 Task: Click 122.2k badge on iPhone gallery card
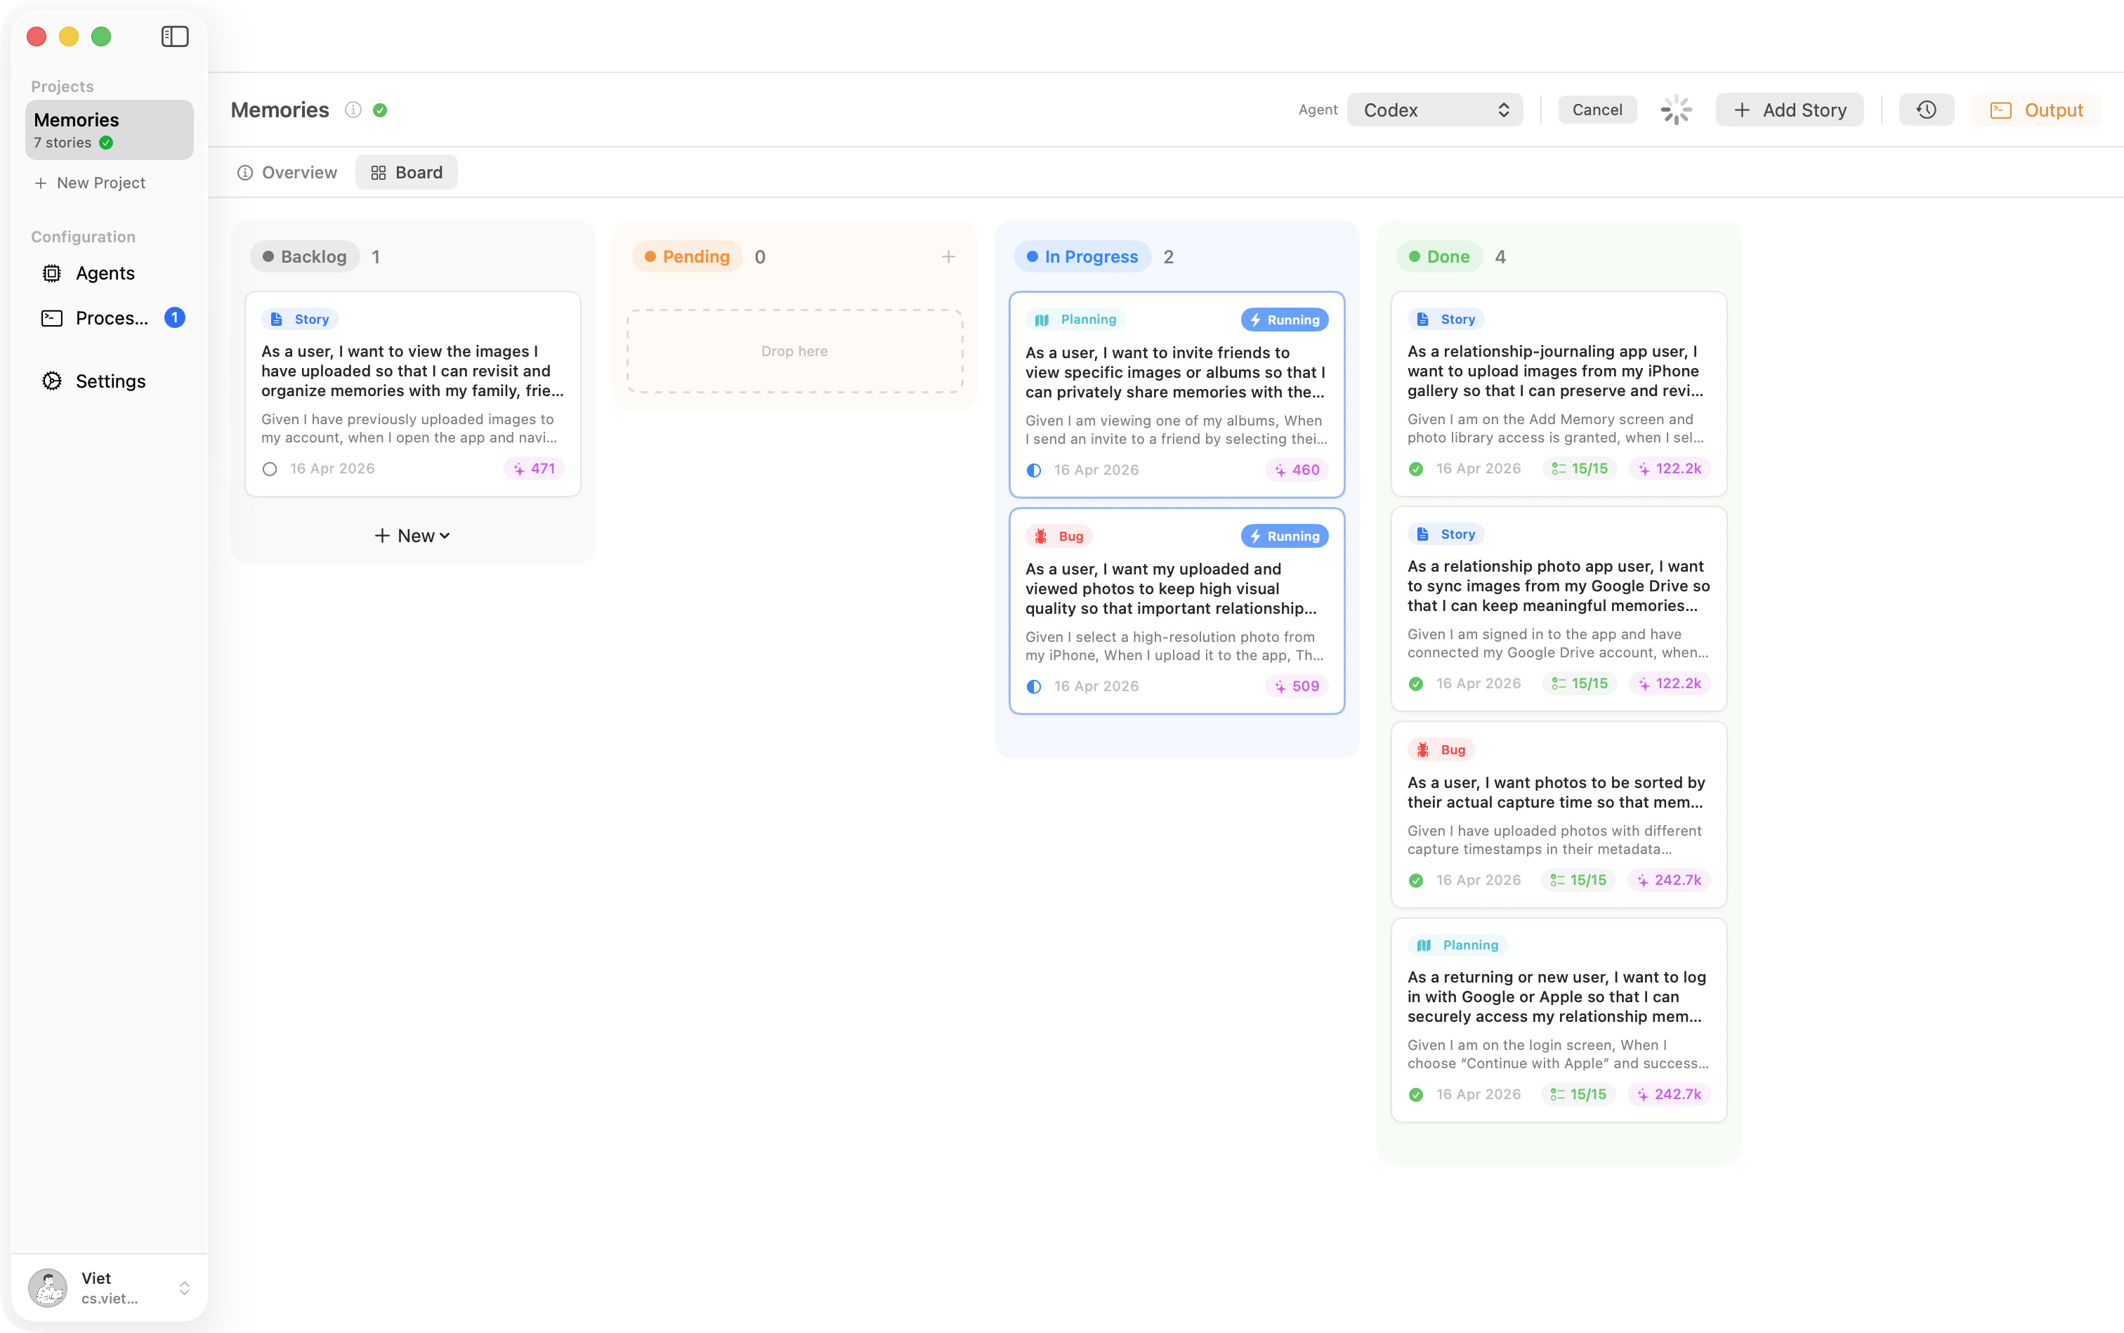[x=1670, y=469]
